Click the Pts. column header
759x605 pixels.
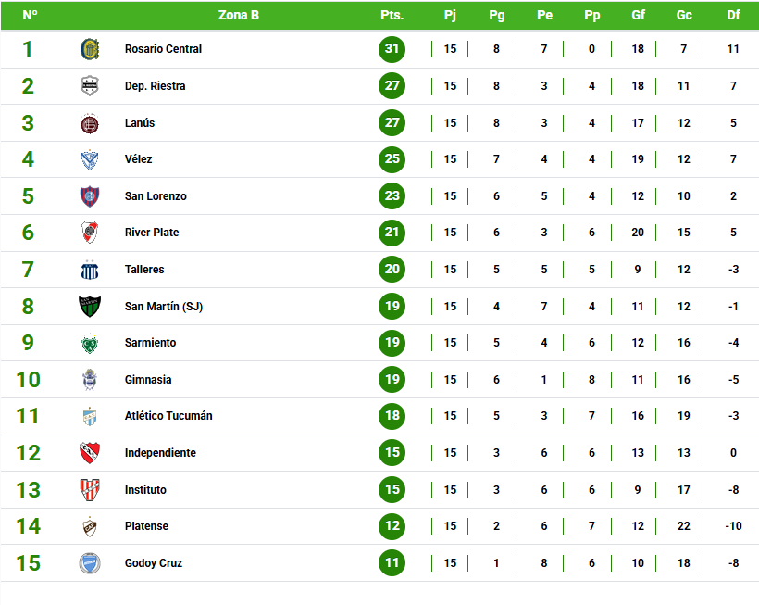tap(392, 16)
